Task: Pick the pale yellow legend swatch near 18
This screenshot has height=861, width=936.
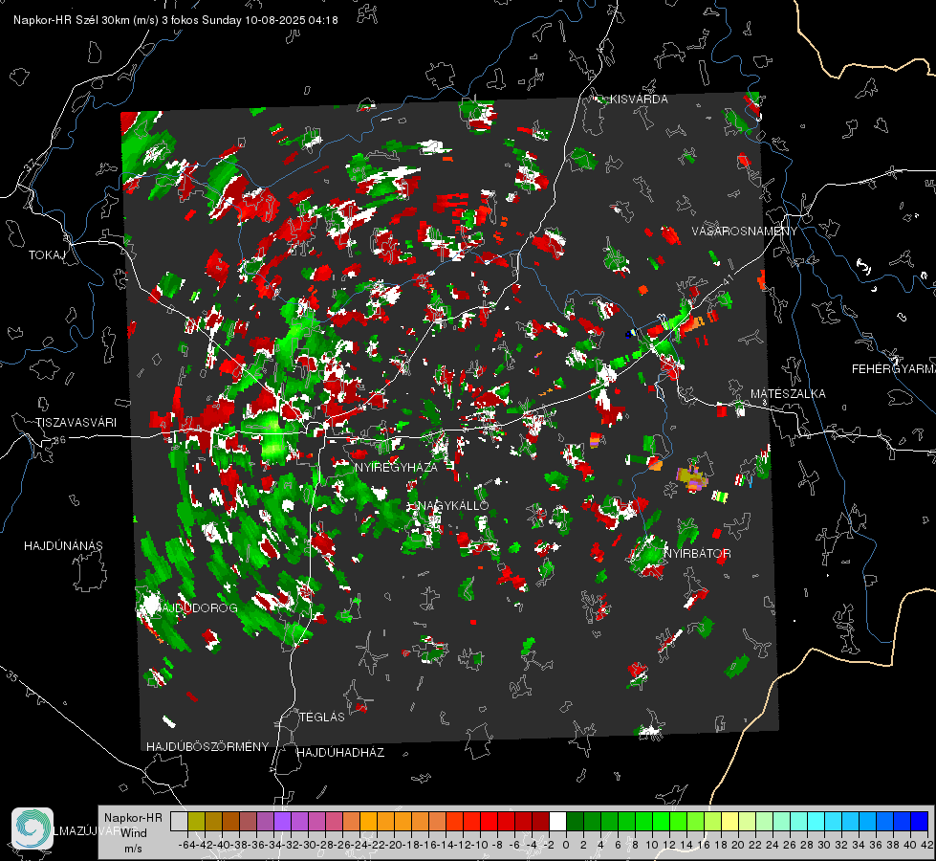Action: click(730, 822)
